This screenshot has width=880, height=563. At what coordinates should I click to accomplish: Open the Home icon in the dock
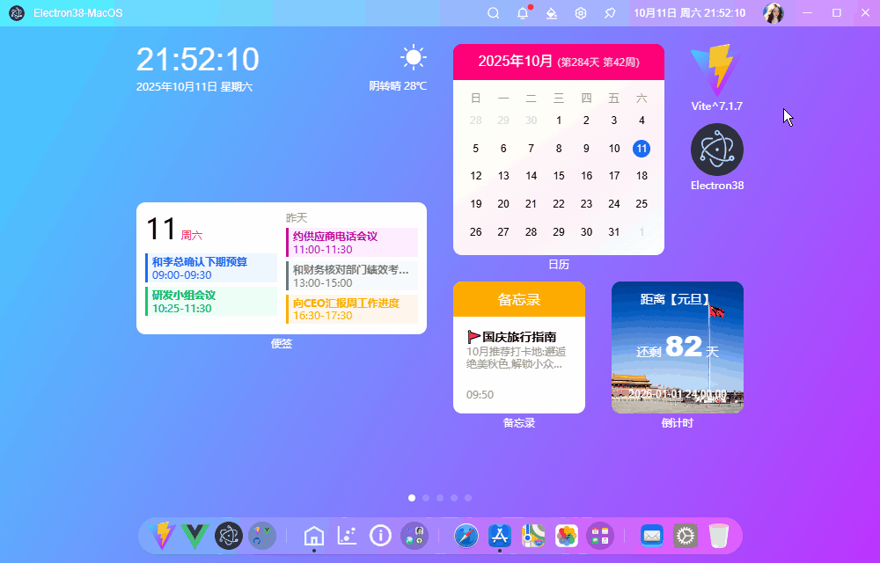pos(313,536)
